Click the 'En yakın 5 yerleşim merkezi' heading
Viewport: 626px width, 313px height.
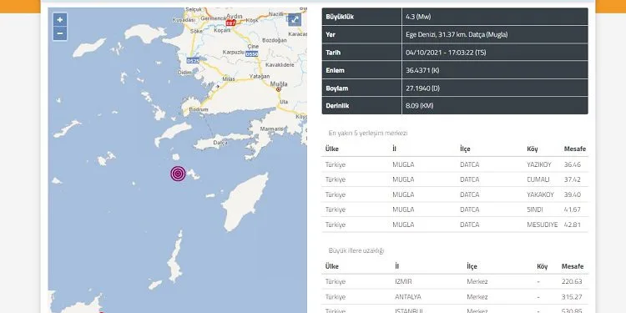[368, 133]
